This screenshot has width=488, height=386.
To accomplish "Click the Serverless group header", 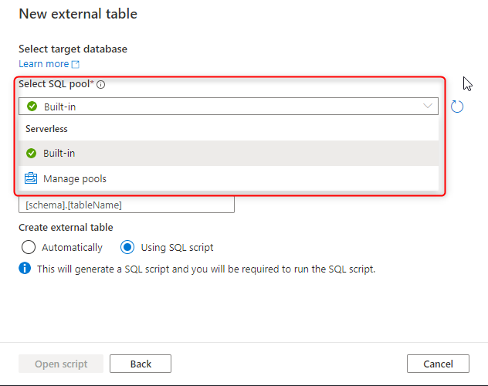I will 46,129.
